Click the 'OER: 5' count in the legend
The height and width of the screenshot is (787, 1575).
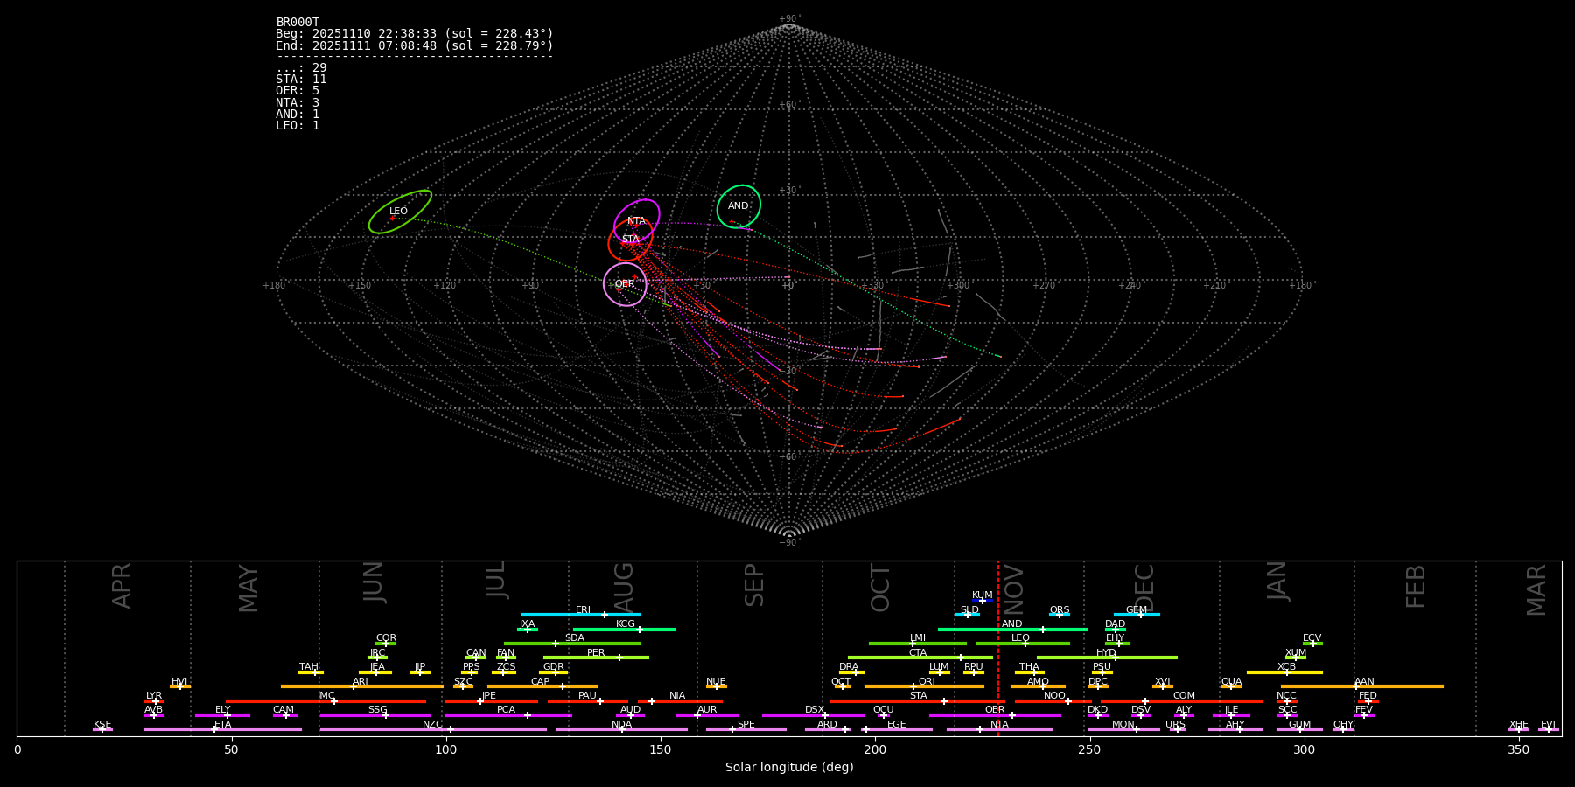click(x=297, y=91)
